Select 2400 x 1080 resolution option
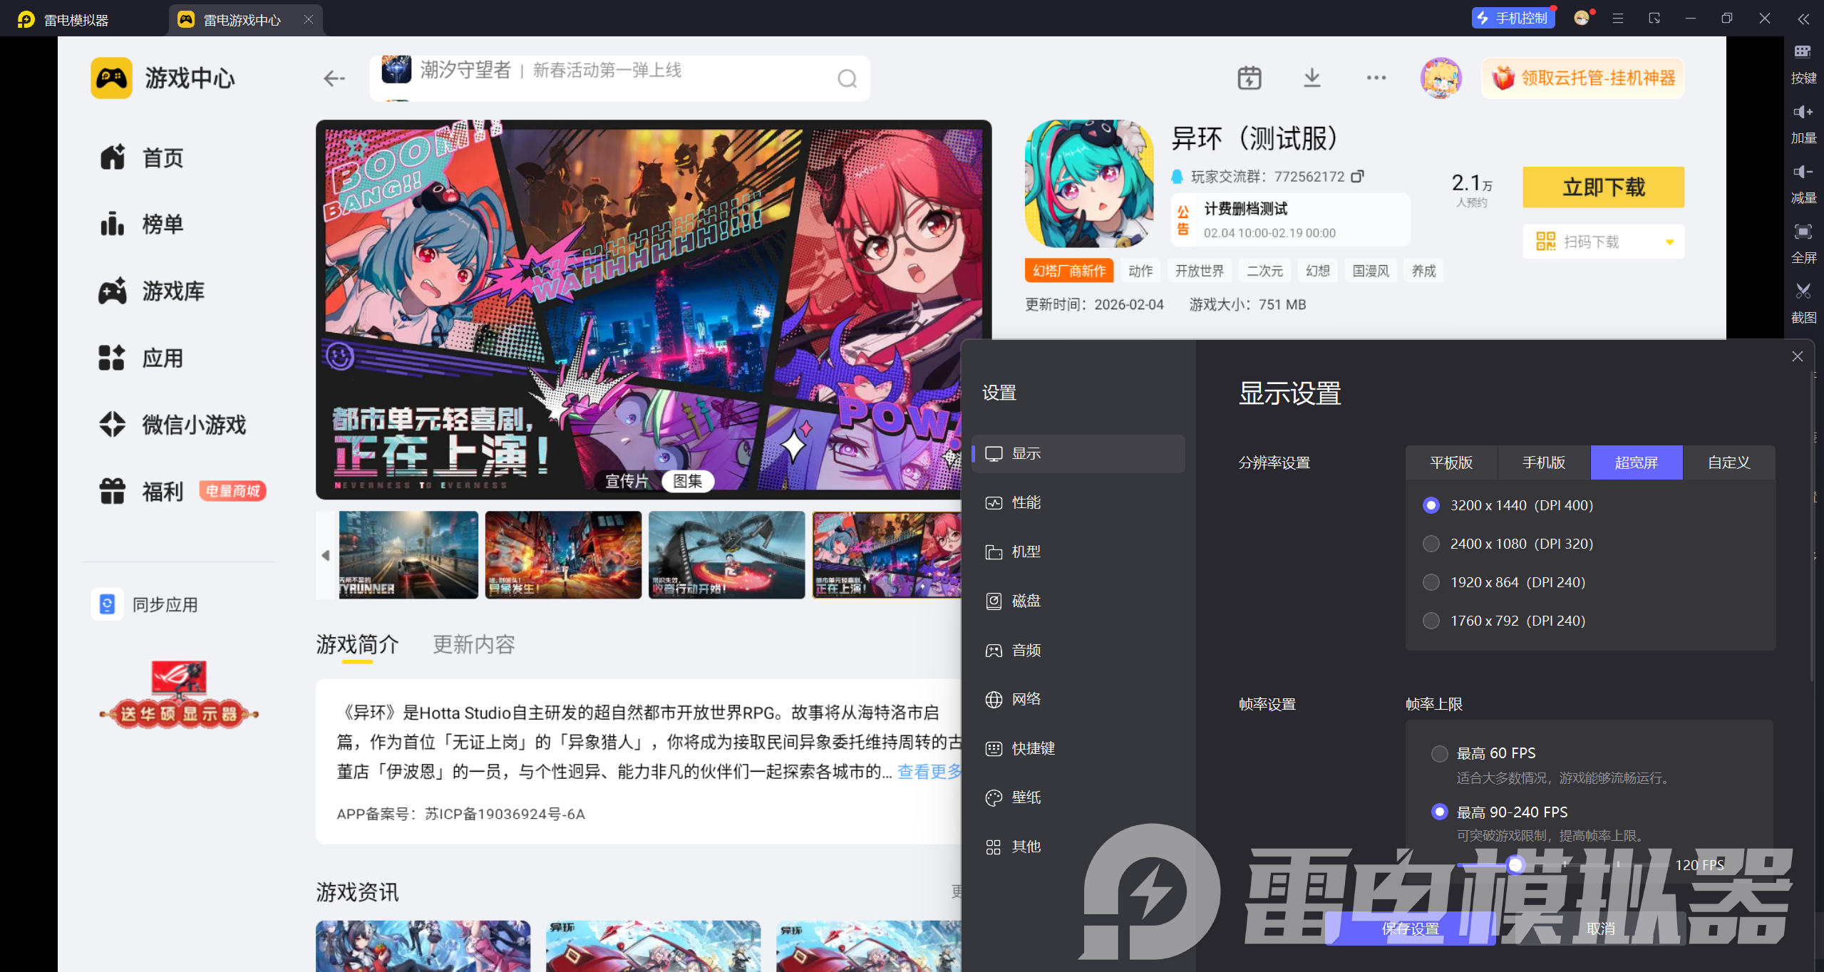The image size is (1824, 972). (x=1431, y=544)
